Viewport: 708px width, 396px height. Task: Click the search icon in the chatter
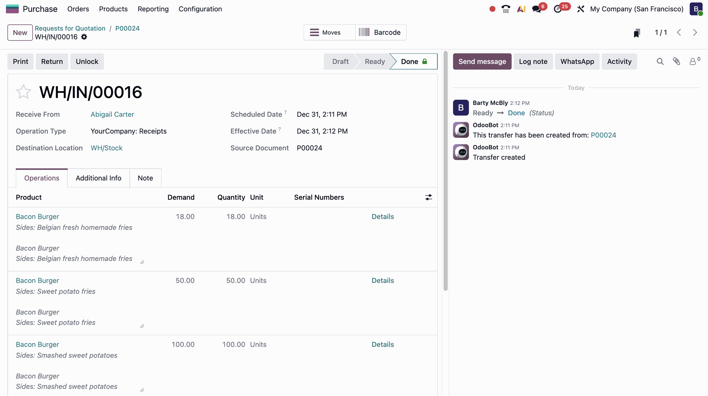pos(660,62)
